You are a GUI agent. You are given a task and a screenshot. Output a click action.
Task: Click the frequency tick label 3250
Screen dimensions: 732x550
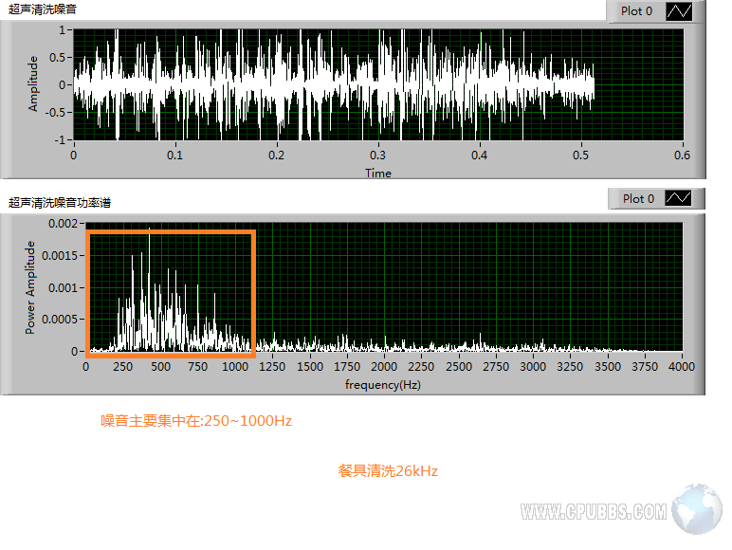570,367
